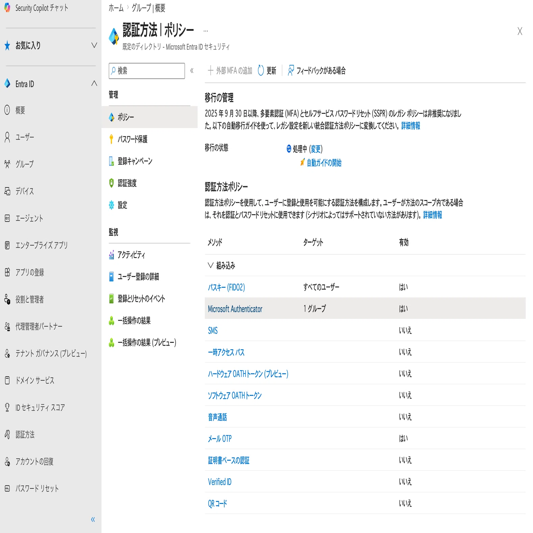
Task: Open SMS method settings
Action: (213, 330)
